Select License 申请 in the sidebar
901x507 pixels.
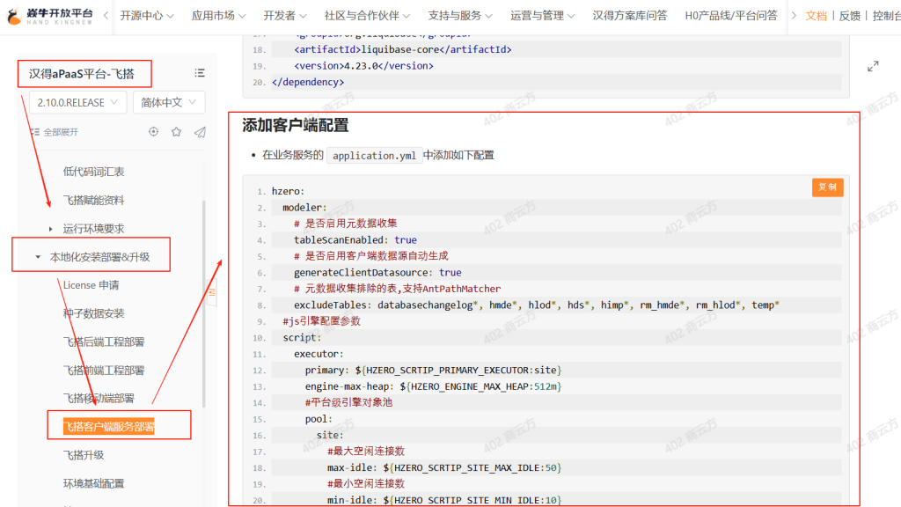pyautogui.click(x=91, y=285)
